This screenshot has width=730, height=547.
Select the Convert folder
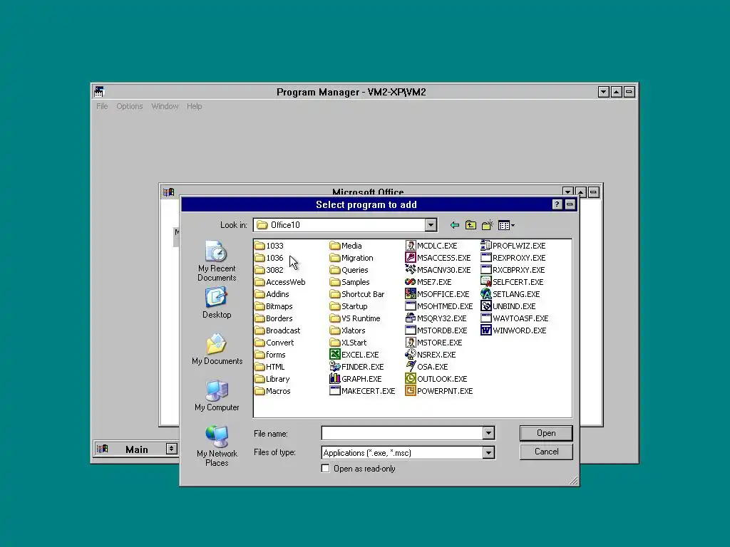[x=274, y=343]
